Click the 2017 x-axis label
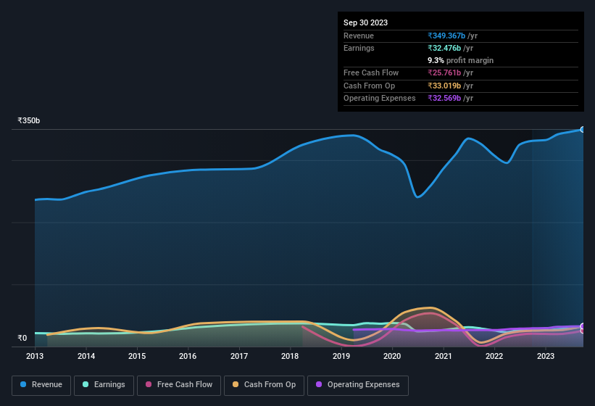 pos(239,356)
